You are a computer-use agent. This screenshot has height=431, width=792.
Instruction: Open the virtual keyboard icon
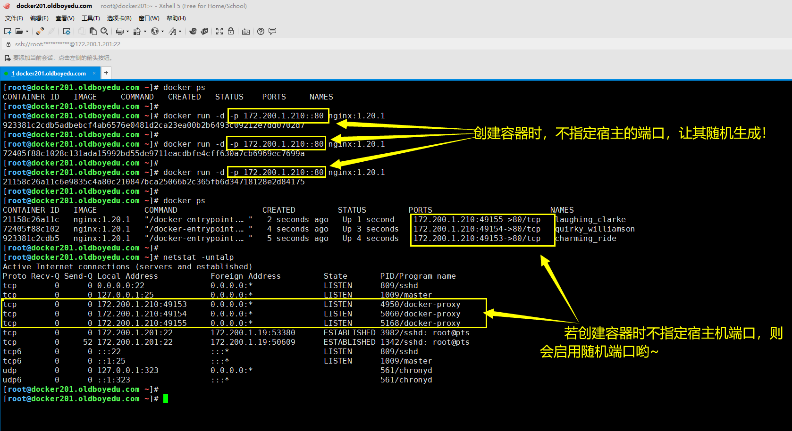tap(246, 32)
